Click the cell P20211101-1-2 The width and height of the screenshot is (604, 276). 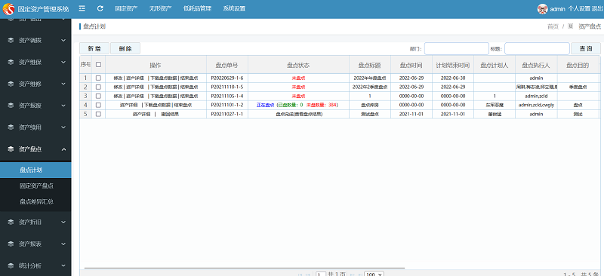[x=227, y=105]
